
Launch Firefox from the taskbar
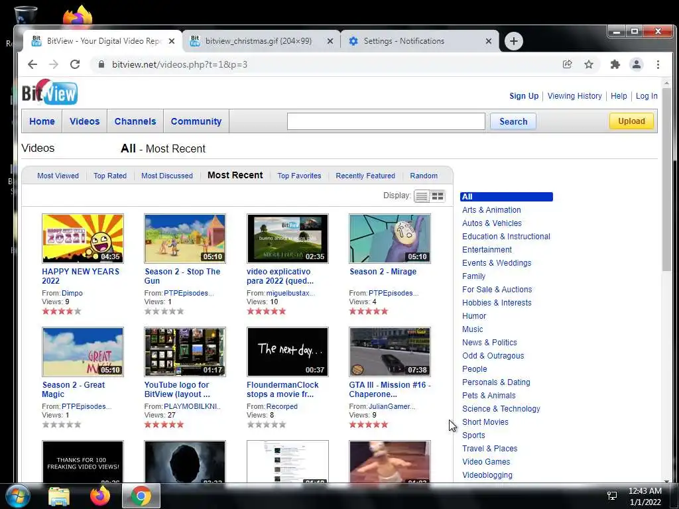coord(100,496)
